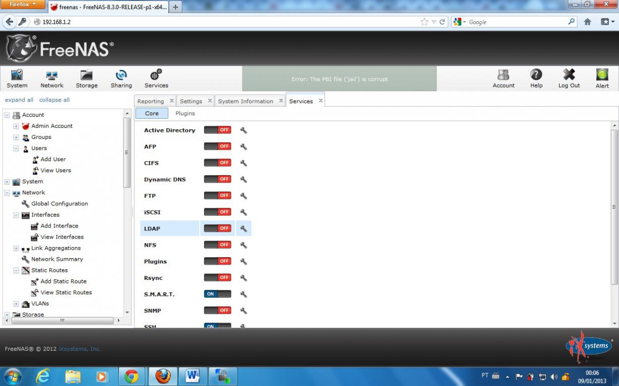
Task: Open the Help toolbar icon
Action: click(x=536, y=79)
